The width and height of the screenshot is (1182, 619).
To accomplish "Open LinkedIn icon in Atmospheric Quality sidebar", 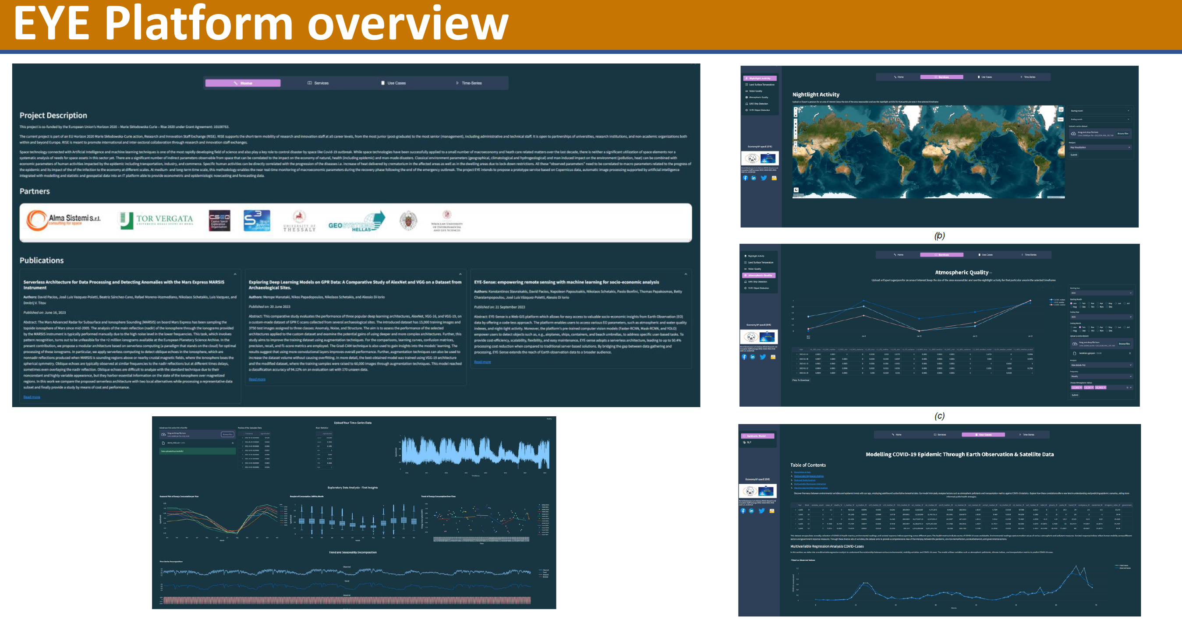I will point(753,357).
